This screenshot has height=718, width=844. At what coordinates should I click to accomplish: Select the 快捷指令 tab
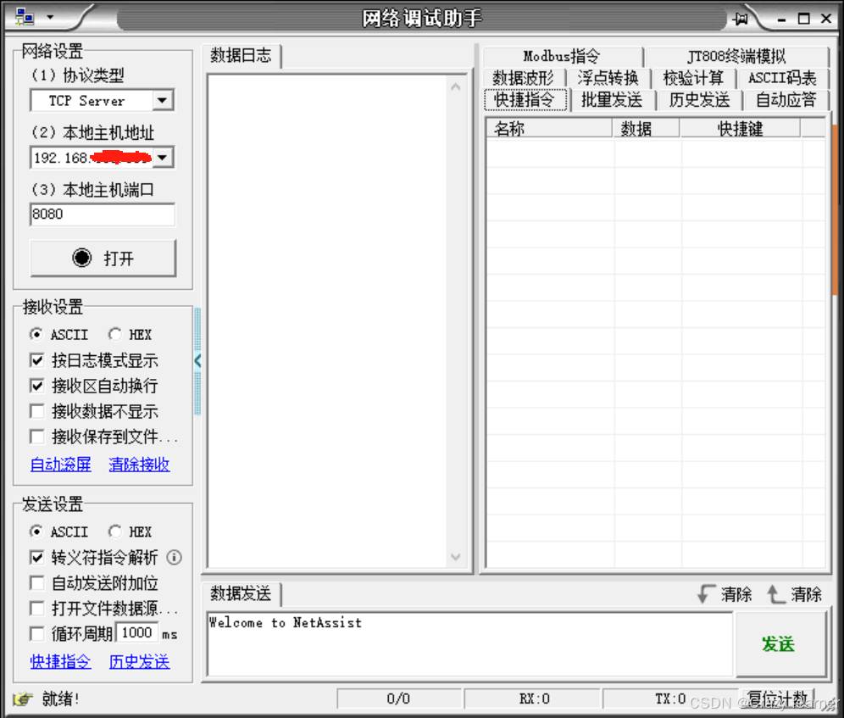coord(525,100)
